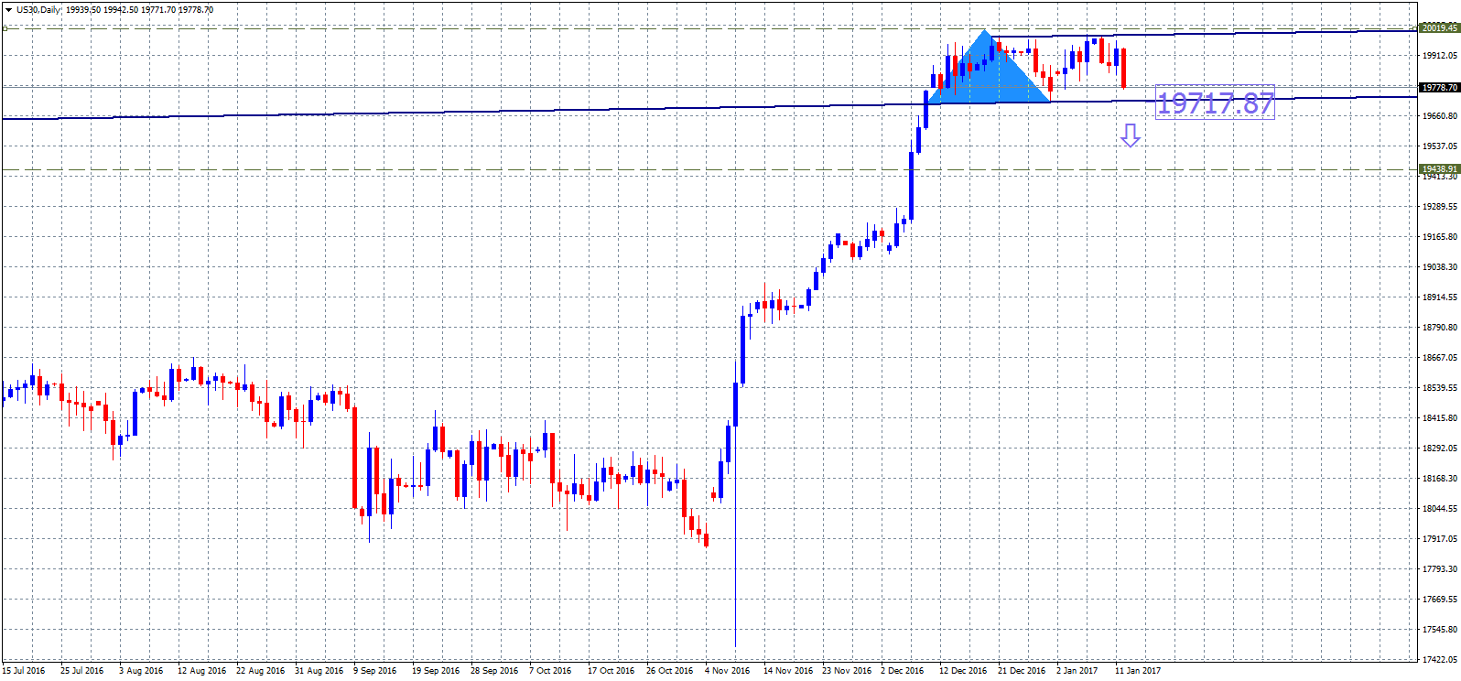Image resolution: width=1461 pixels, height=681 pixels.
Task: Click the 15 Jul 2016 date label
Action: click(x=24, y=671)
